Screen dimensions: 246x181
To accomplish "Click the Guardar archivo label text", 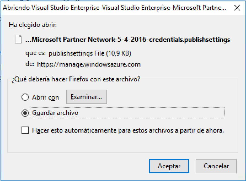I will (x=55, y=113).
